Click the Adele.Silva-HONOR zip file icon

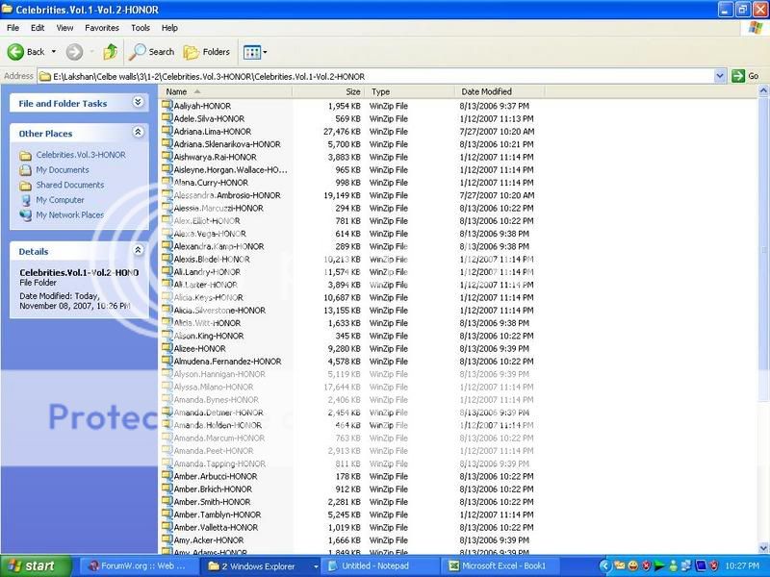pyautogui.click(x=167, y=118)
